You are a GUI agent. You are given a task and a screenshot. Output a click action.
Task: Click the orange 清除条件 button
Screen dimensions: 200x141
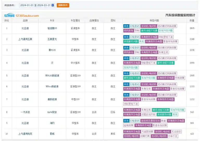coord(63,5)
